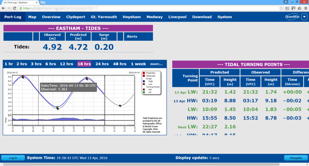Click the bookmark star icon

pos(281,8)
